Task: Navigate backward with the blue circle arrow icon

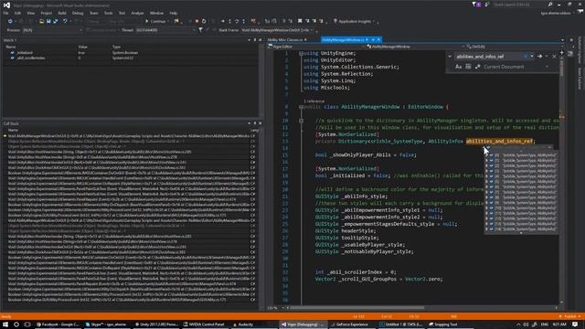Action: (10, 21)
